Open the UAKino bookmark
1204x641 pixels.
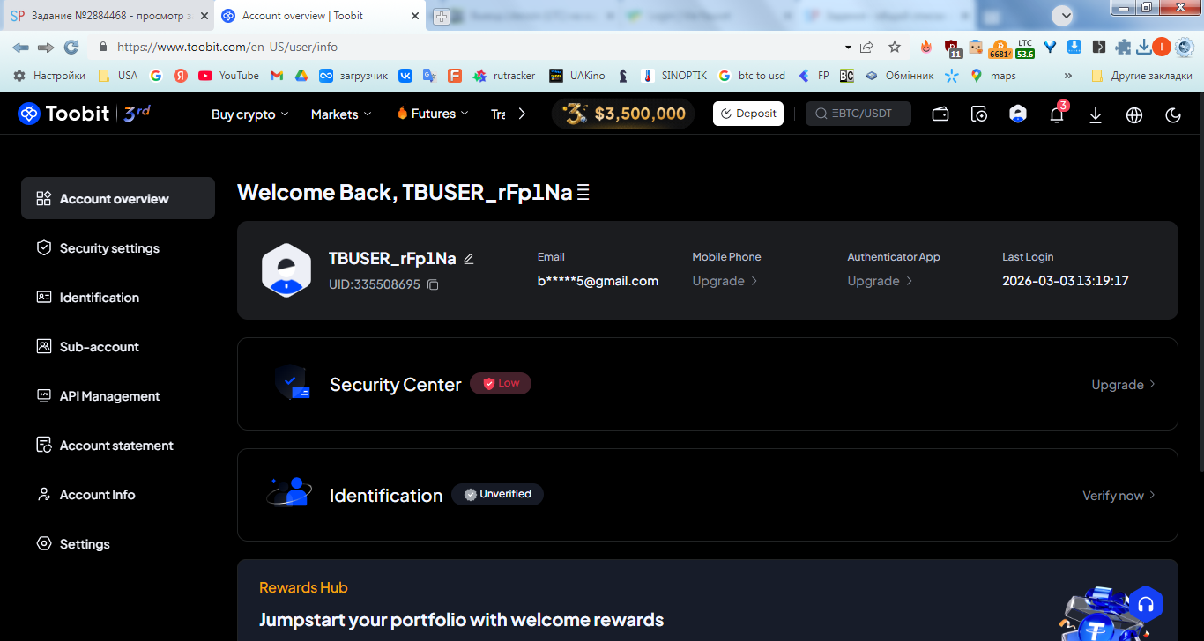pyautogui.click(x=577, y=76)
